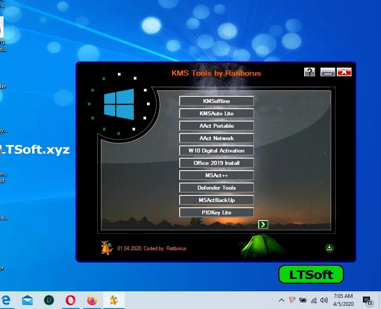
Task: Click the colorful stripes tray icon
Action: point(292,300)
